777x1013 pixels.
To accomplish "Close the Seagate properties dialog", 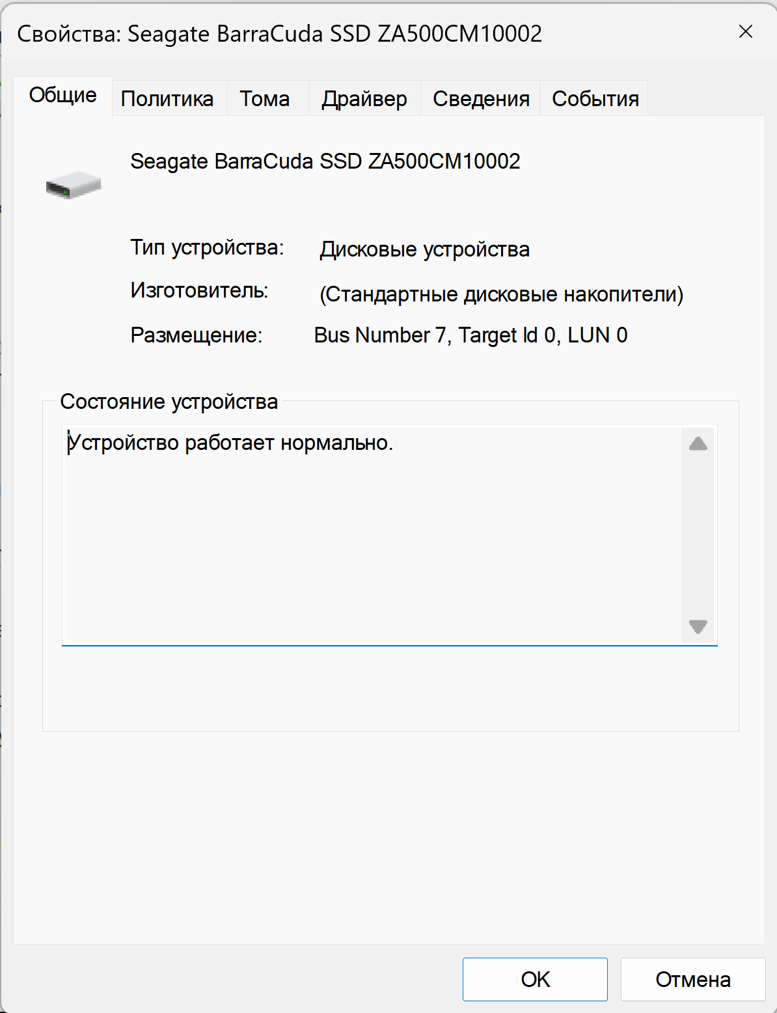I will (746, 32).
